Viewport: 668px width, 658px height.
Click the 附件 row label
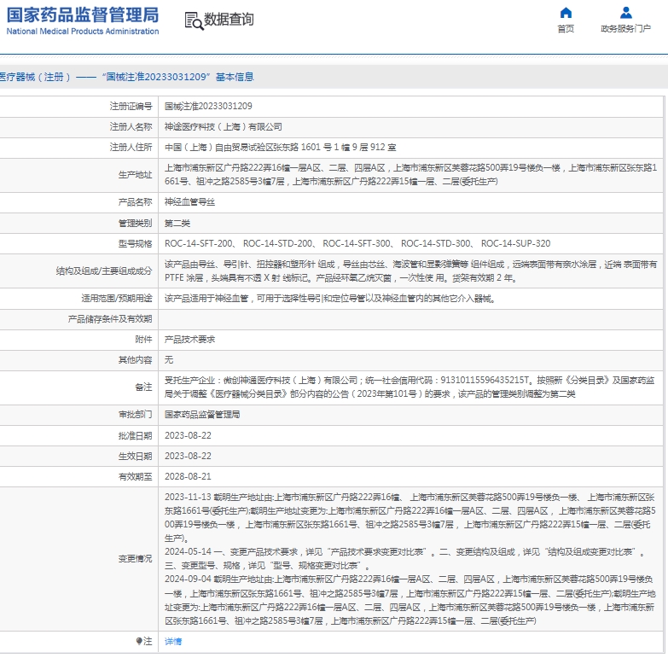point(143,339)
